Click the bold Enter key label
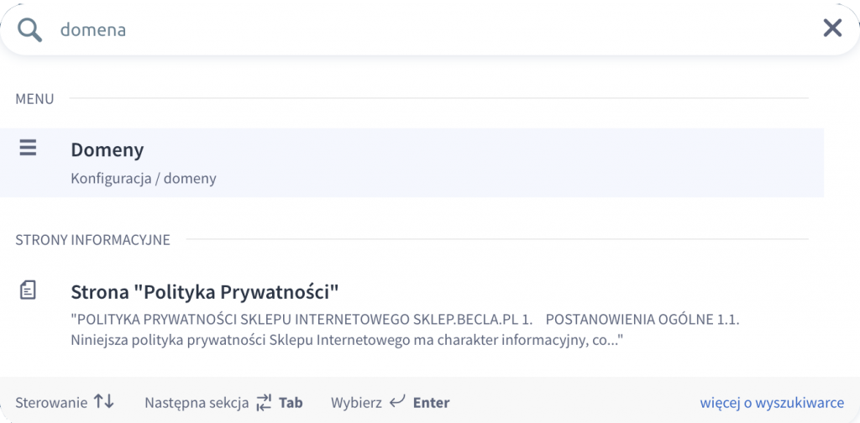 tap(432, 403)
